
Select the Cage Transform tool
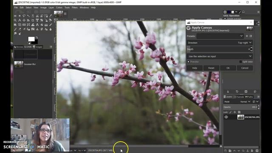(x=28, y=25)
